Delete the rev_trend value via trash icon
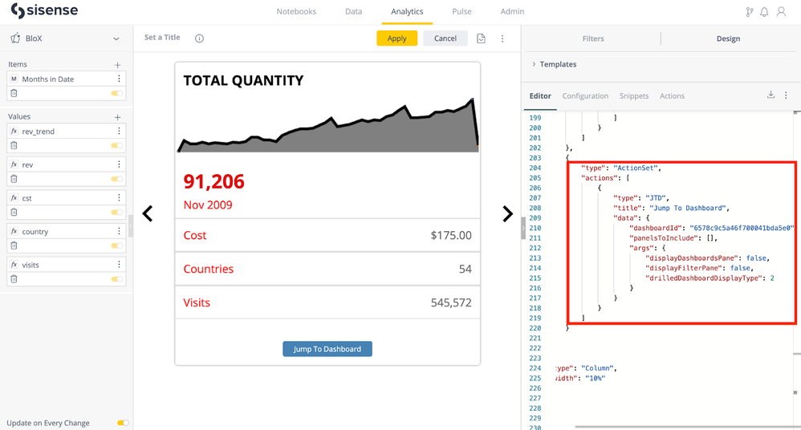The width and height of the screenshot is (801, 430). (14, 145)
